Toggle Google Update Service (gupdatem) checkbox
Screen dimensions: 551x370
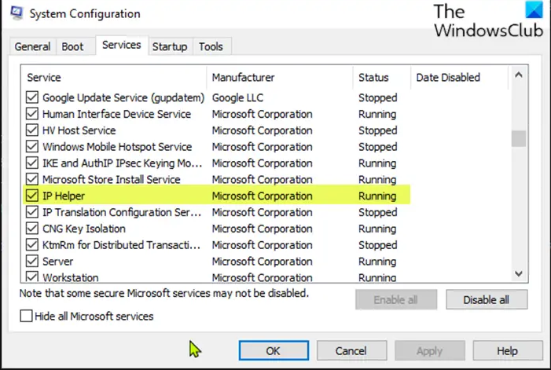tap(31, 98)
